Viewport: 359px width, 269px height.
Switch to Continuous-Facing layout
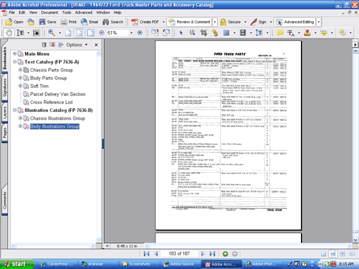click(x=342, y=253)
